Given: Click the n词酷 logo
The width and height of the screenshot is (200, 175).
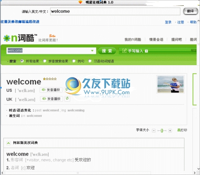Looking at the screenshot, I should pyautogui.click(x=20, y=38).
